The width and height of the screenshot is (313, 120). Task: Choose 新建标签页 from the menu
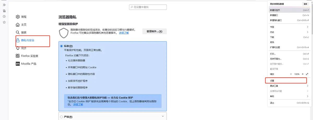[289, 10]
